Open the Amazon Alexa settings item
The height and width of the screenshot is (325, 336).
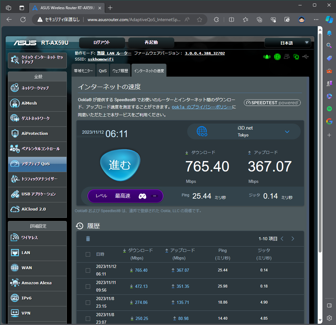(x=37, y=283)
